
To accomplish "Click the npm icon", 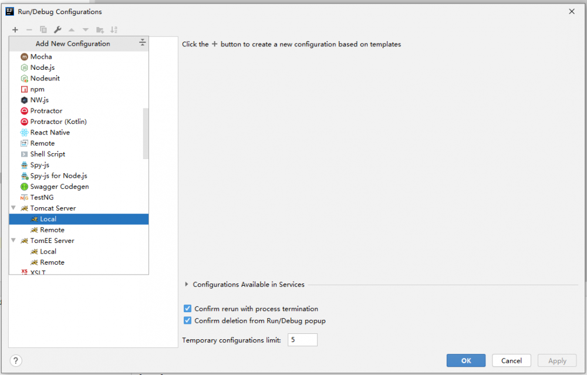I will click(x=24, y=89).
